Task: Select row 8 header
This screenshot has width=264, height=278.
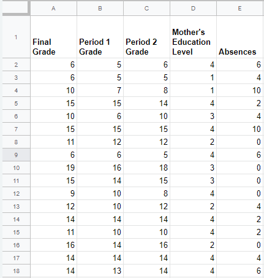Action: click(x=16, y=142)
